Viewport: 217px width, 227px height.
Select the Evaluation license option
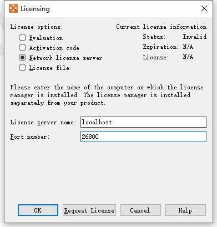(x=22, y=38)
